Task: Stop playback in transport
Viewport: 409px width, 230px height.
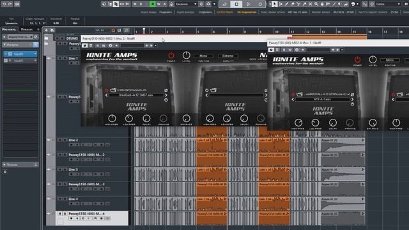Action: [x=236, y=4]
